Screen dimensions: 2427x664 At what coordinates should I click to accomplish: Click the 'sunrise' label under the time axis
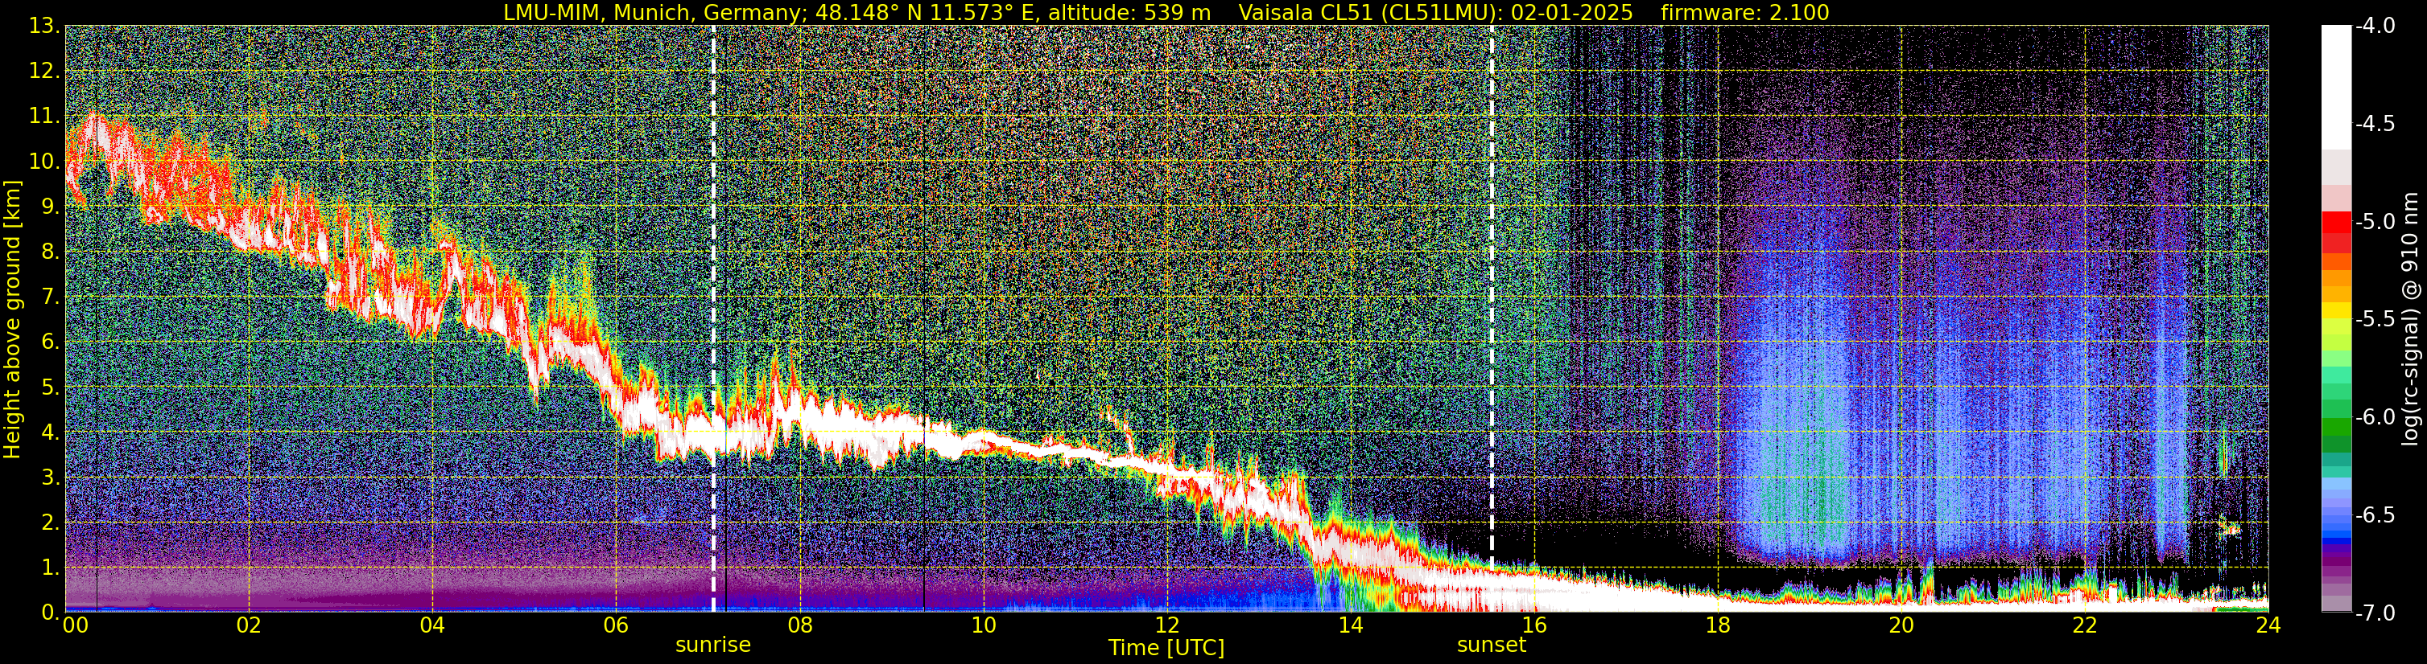click(713, 646)
